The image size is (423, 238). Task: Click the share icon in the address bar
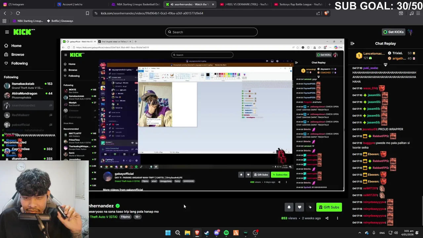tap(318, 13)
